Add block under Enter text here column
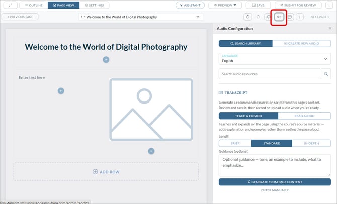Viewport: 337px width, 204px height. pyautogui.click(x=61, y=91)
